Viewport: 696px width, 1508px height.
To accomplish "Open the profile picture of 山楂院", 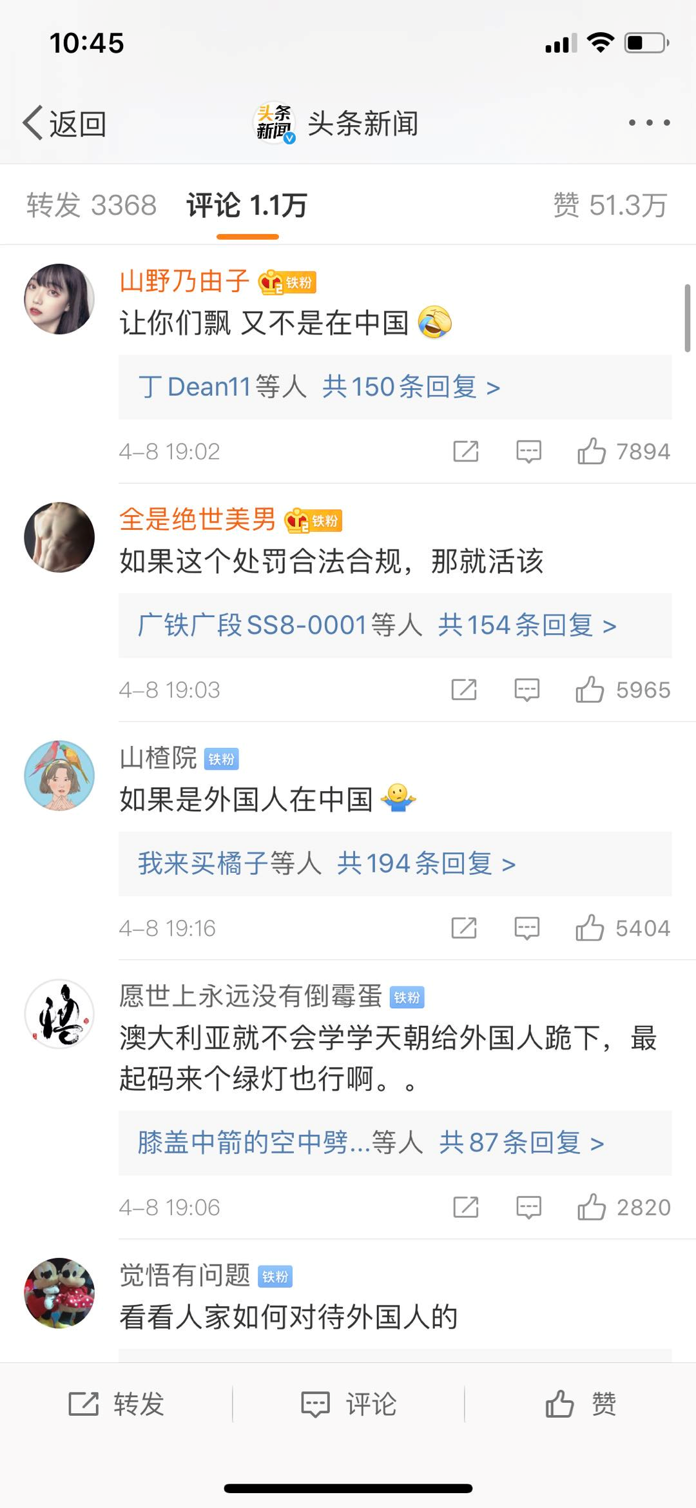I will coord(59,776).
